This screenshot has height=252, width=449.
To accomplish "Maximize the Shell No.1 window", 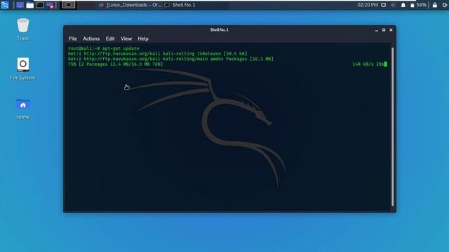I will click(x=384, y=30).
